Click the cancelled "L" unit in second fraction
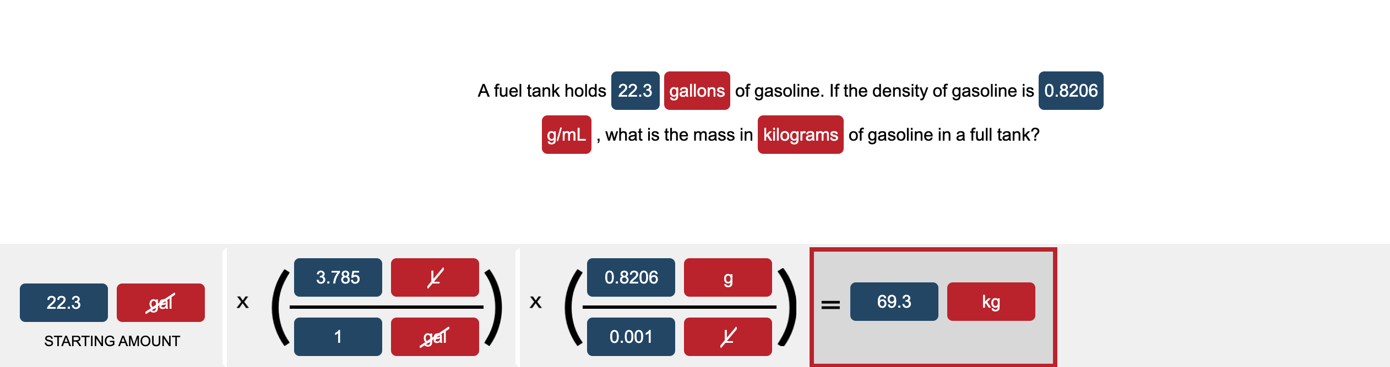The height and width of the screenshot is (367, 1390). (x=728, y=336)
